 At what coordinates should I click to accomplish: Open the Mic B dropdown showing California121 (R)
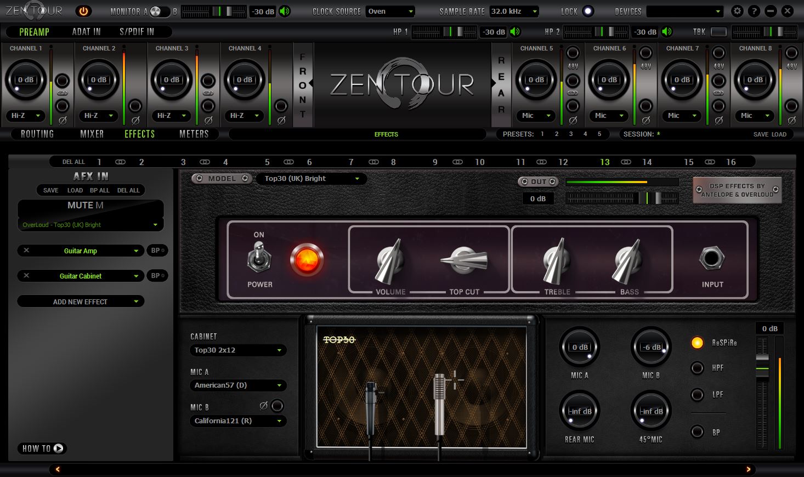pyautogui.click(x=238, y=421)
